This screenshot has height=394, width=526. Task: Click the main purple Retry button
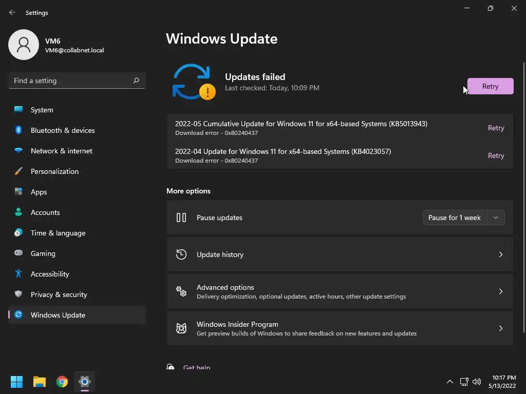(x=490, y=86)
